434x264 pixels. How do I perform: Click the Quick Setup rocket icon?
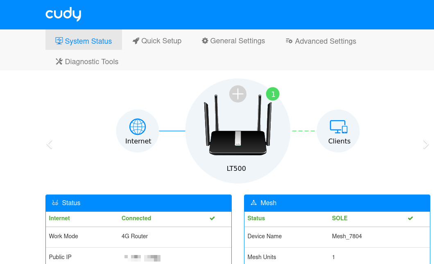click(x=136, y=41)
